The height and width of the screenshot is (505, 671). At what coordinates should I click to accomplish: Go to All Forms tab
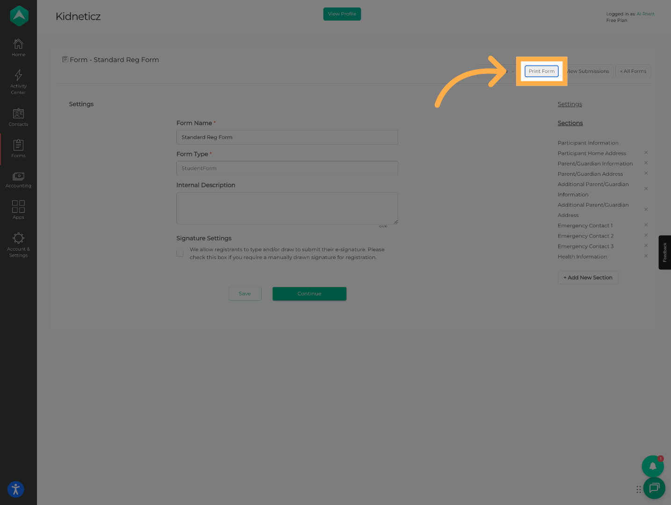pyautogui.click(x=633, y=71)
